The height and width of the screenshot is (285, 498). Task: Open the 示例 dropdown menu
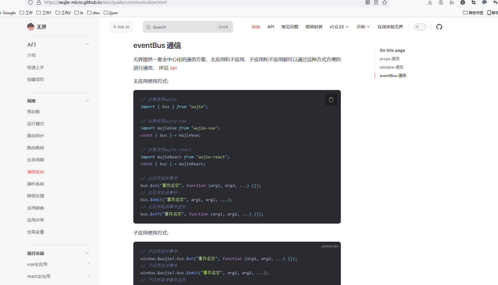tap(363, 27)
